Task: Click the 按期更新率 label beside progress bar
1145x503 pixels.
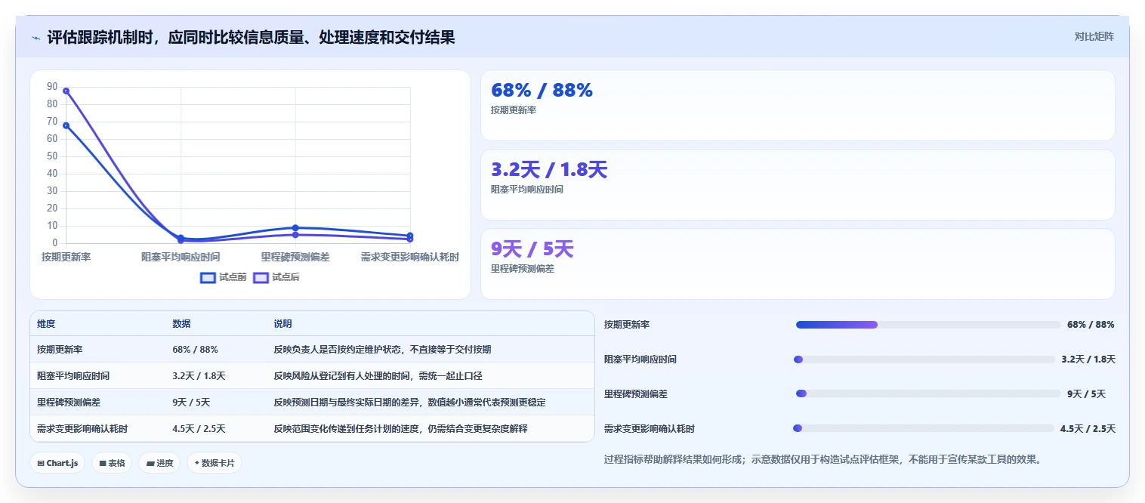Action: pyautogui.click(x=627, y=325)
